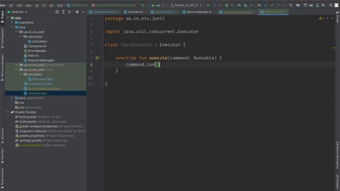Click the Profile app icon in toolbar
Viewport: 340px width, 191px height.
tap(239, 5)
